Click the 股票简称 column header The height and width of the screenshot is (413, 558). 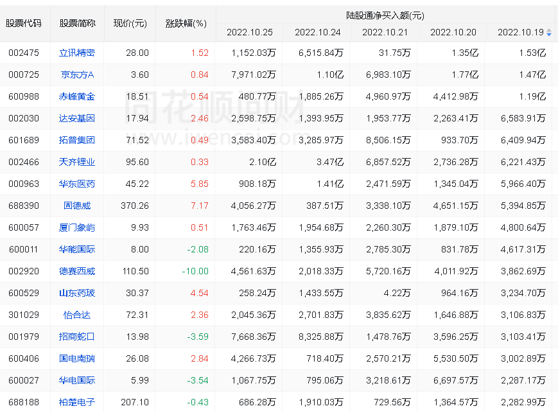point(77,24)
